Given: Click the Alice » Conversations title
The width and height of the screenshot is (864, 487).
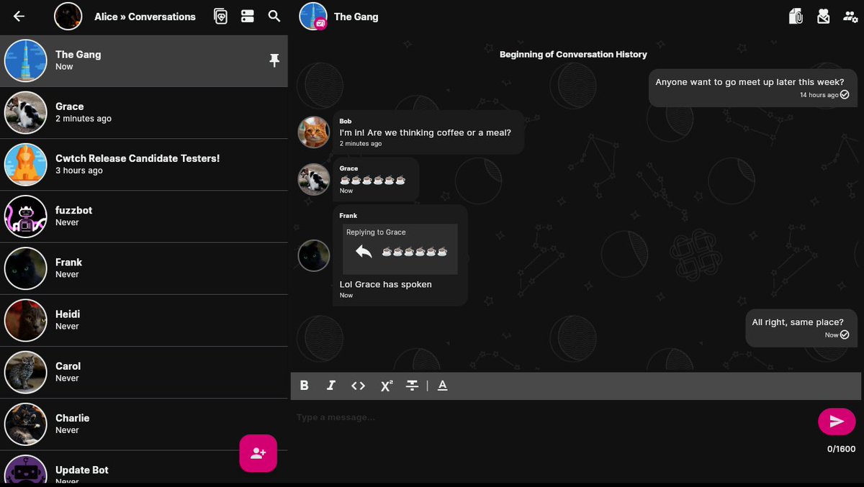Looking at the screenshot, I should coord(145,17).
